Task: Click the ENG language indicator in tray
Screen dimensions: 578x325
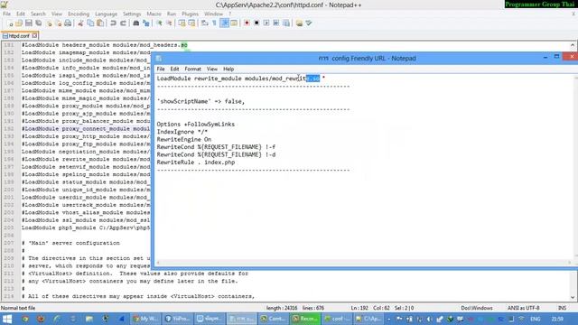Action: 536,319
